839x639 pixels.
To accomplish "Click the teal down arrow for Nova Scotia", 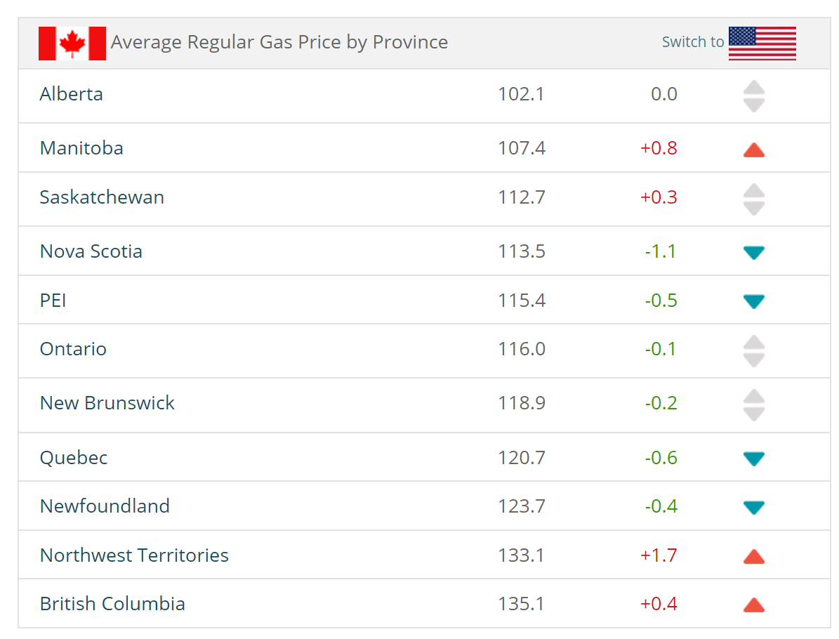I will pos(753,252).
